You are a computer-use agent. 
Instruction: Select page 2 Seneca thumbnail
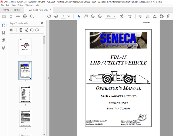click(x=25, y=70)
